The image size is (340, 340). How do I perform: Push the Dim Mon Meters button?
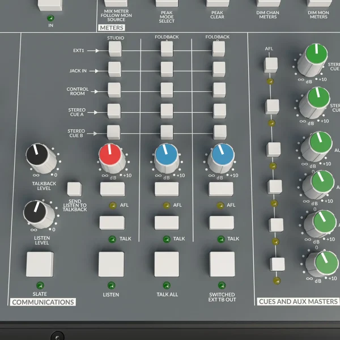[x=319, y=3]
